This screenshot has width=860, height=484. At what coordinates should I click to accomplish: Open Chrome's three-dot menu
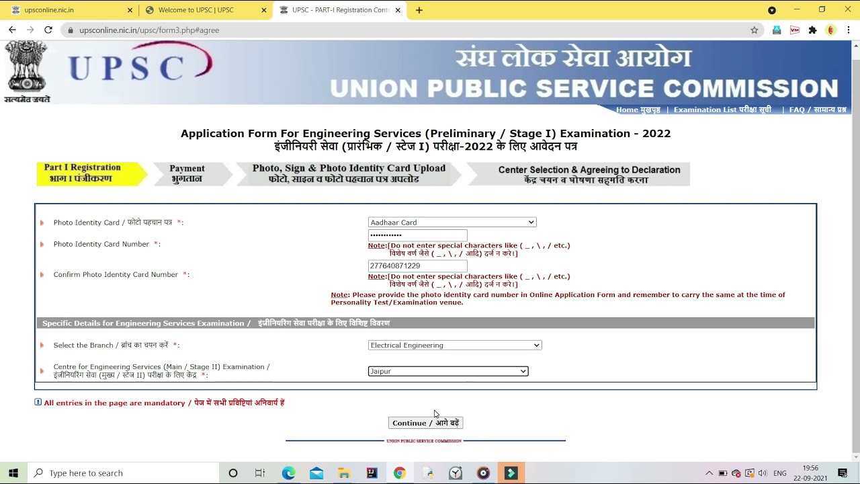click(849, 30)
